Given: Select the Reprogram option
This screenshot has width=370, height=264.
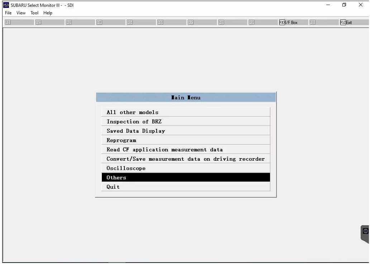Looking at the screenshot, I should pyautogui.click(x=186, y=140).
